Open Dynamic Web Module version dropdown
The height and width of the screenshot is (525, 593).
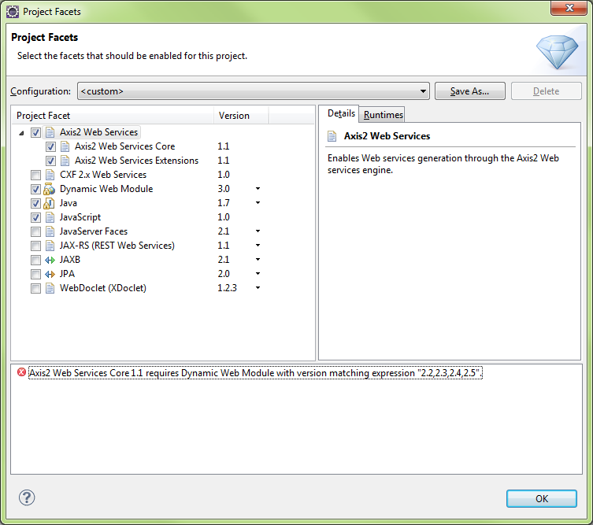point(258,189)
